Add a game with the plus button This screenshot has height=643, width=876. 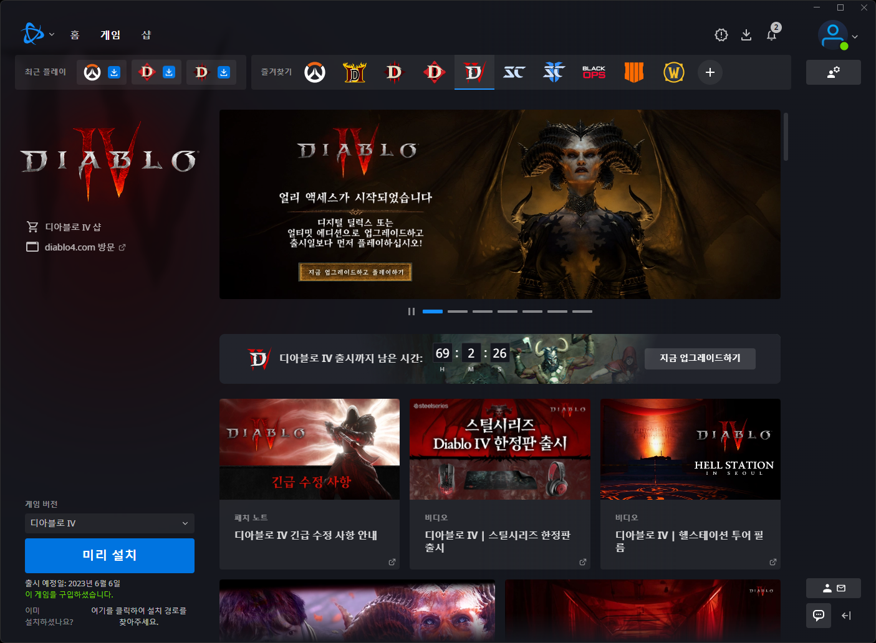pos(710,72)
